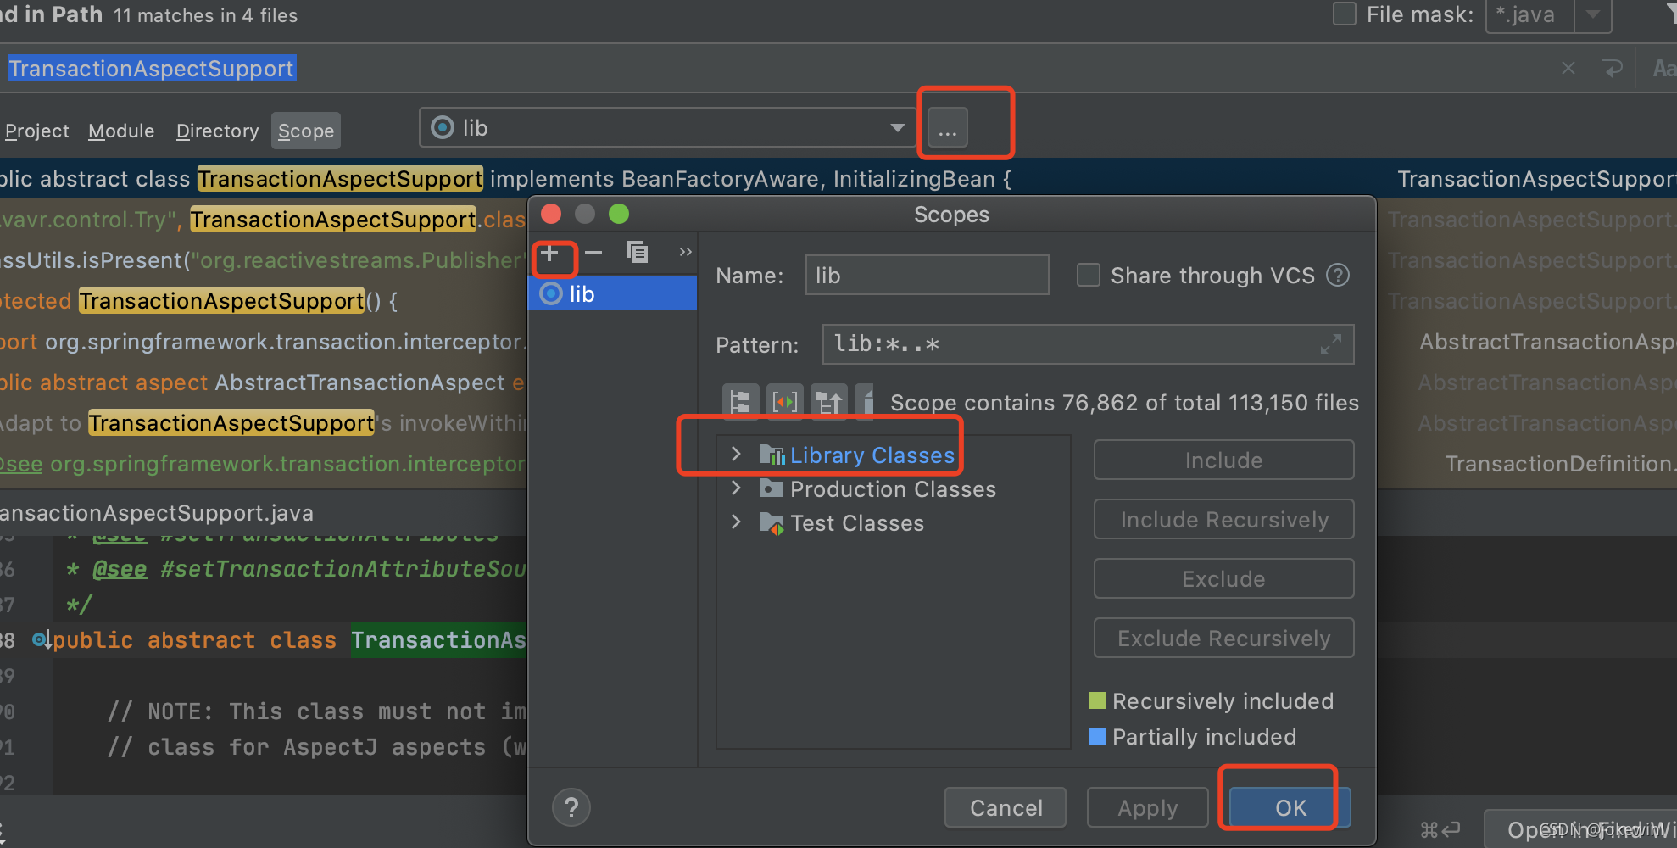The height and width of the screenshot is (848, 1677).
Task: Expand Production Classes node
Action: 736,488
